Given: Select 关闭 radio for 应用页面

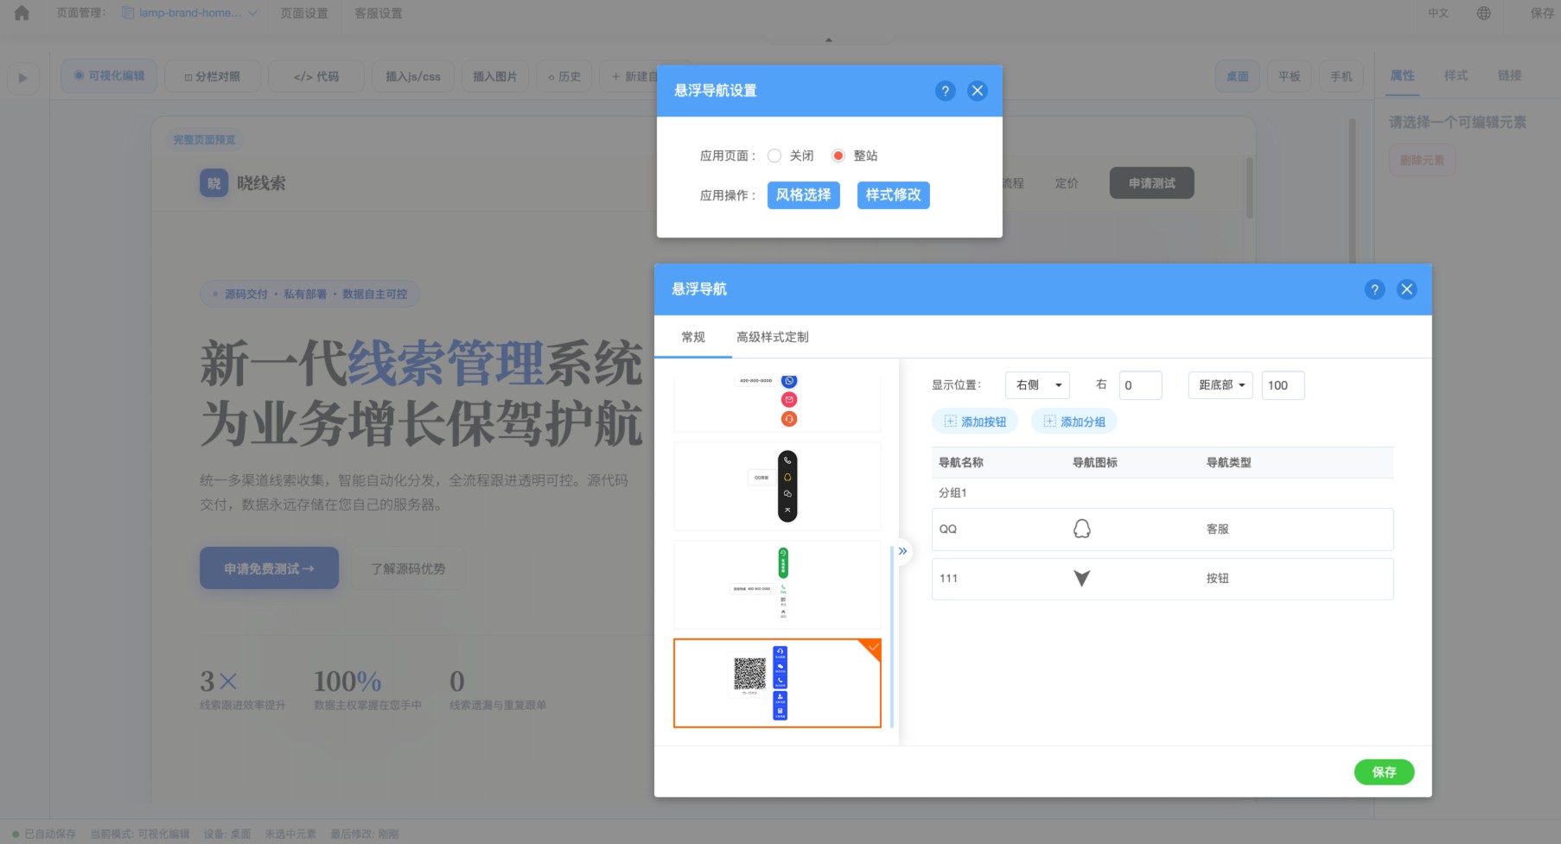Looking at the screenshot, I should (x=774, y=155).
